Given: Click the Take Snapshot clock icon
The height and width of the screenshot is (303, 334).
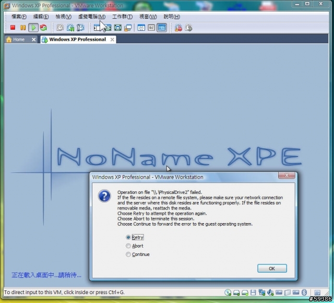Looking at the screenshot, I should 60,28.
